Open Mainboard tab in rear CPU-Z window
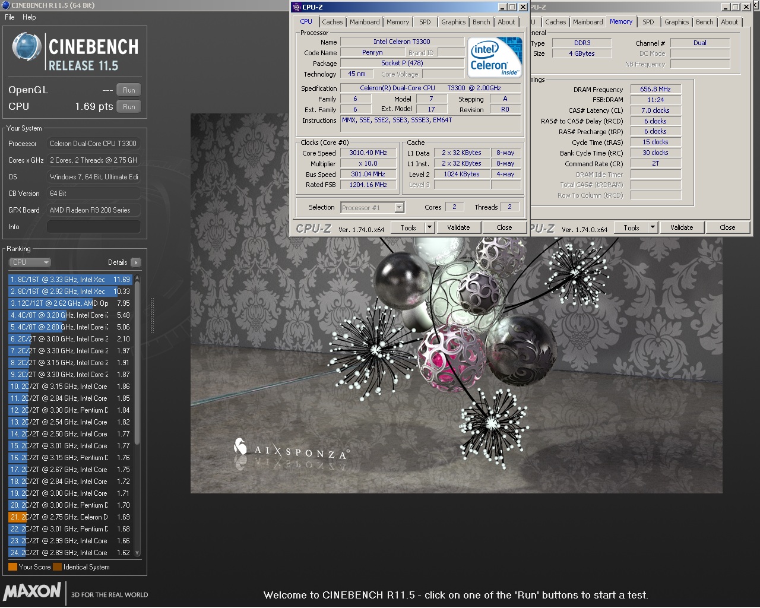Image resolution: width=760 pixels, height=608 pixels. click(588, 22)
